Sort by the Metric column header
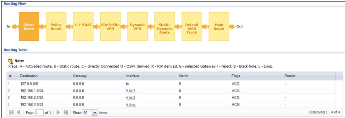The image size is (345, 118). tap(184, 76)
